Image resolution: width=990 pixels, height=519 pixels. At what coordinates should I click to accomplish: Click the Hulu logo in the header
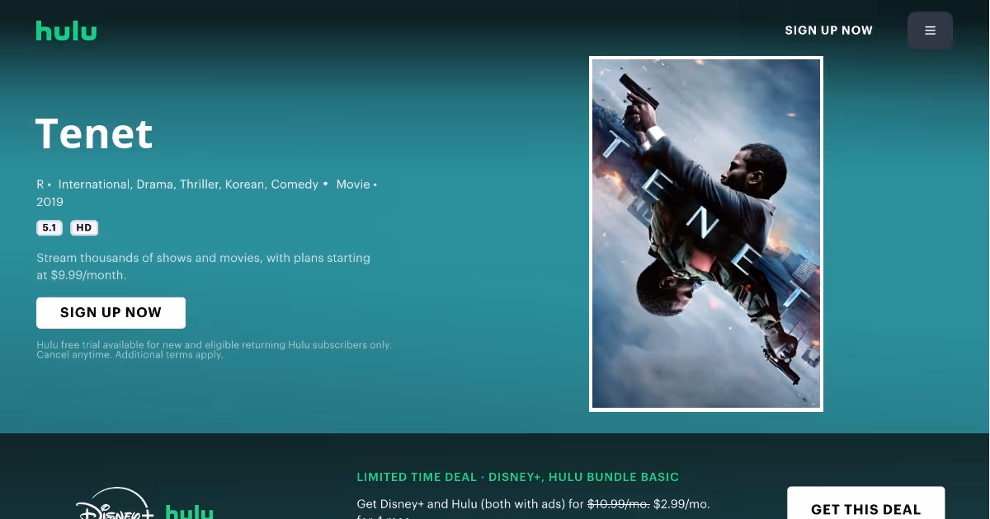[x=66, y=30]
